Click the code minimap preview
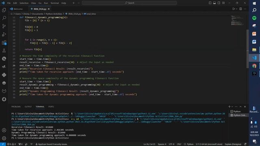The height and width of the screenshot is (146, 260). tap(237, 20)
